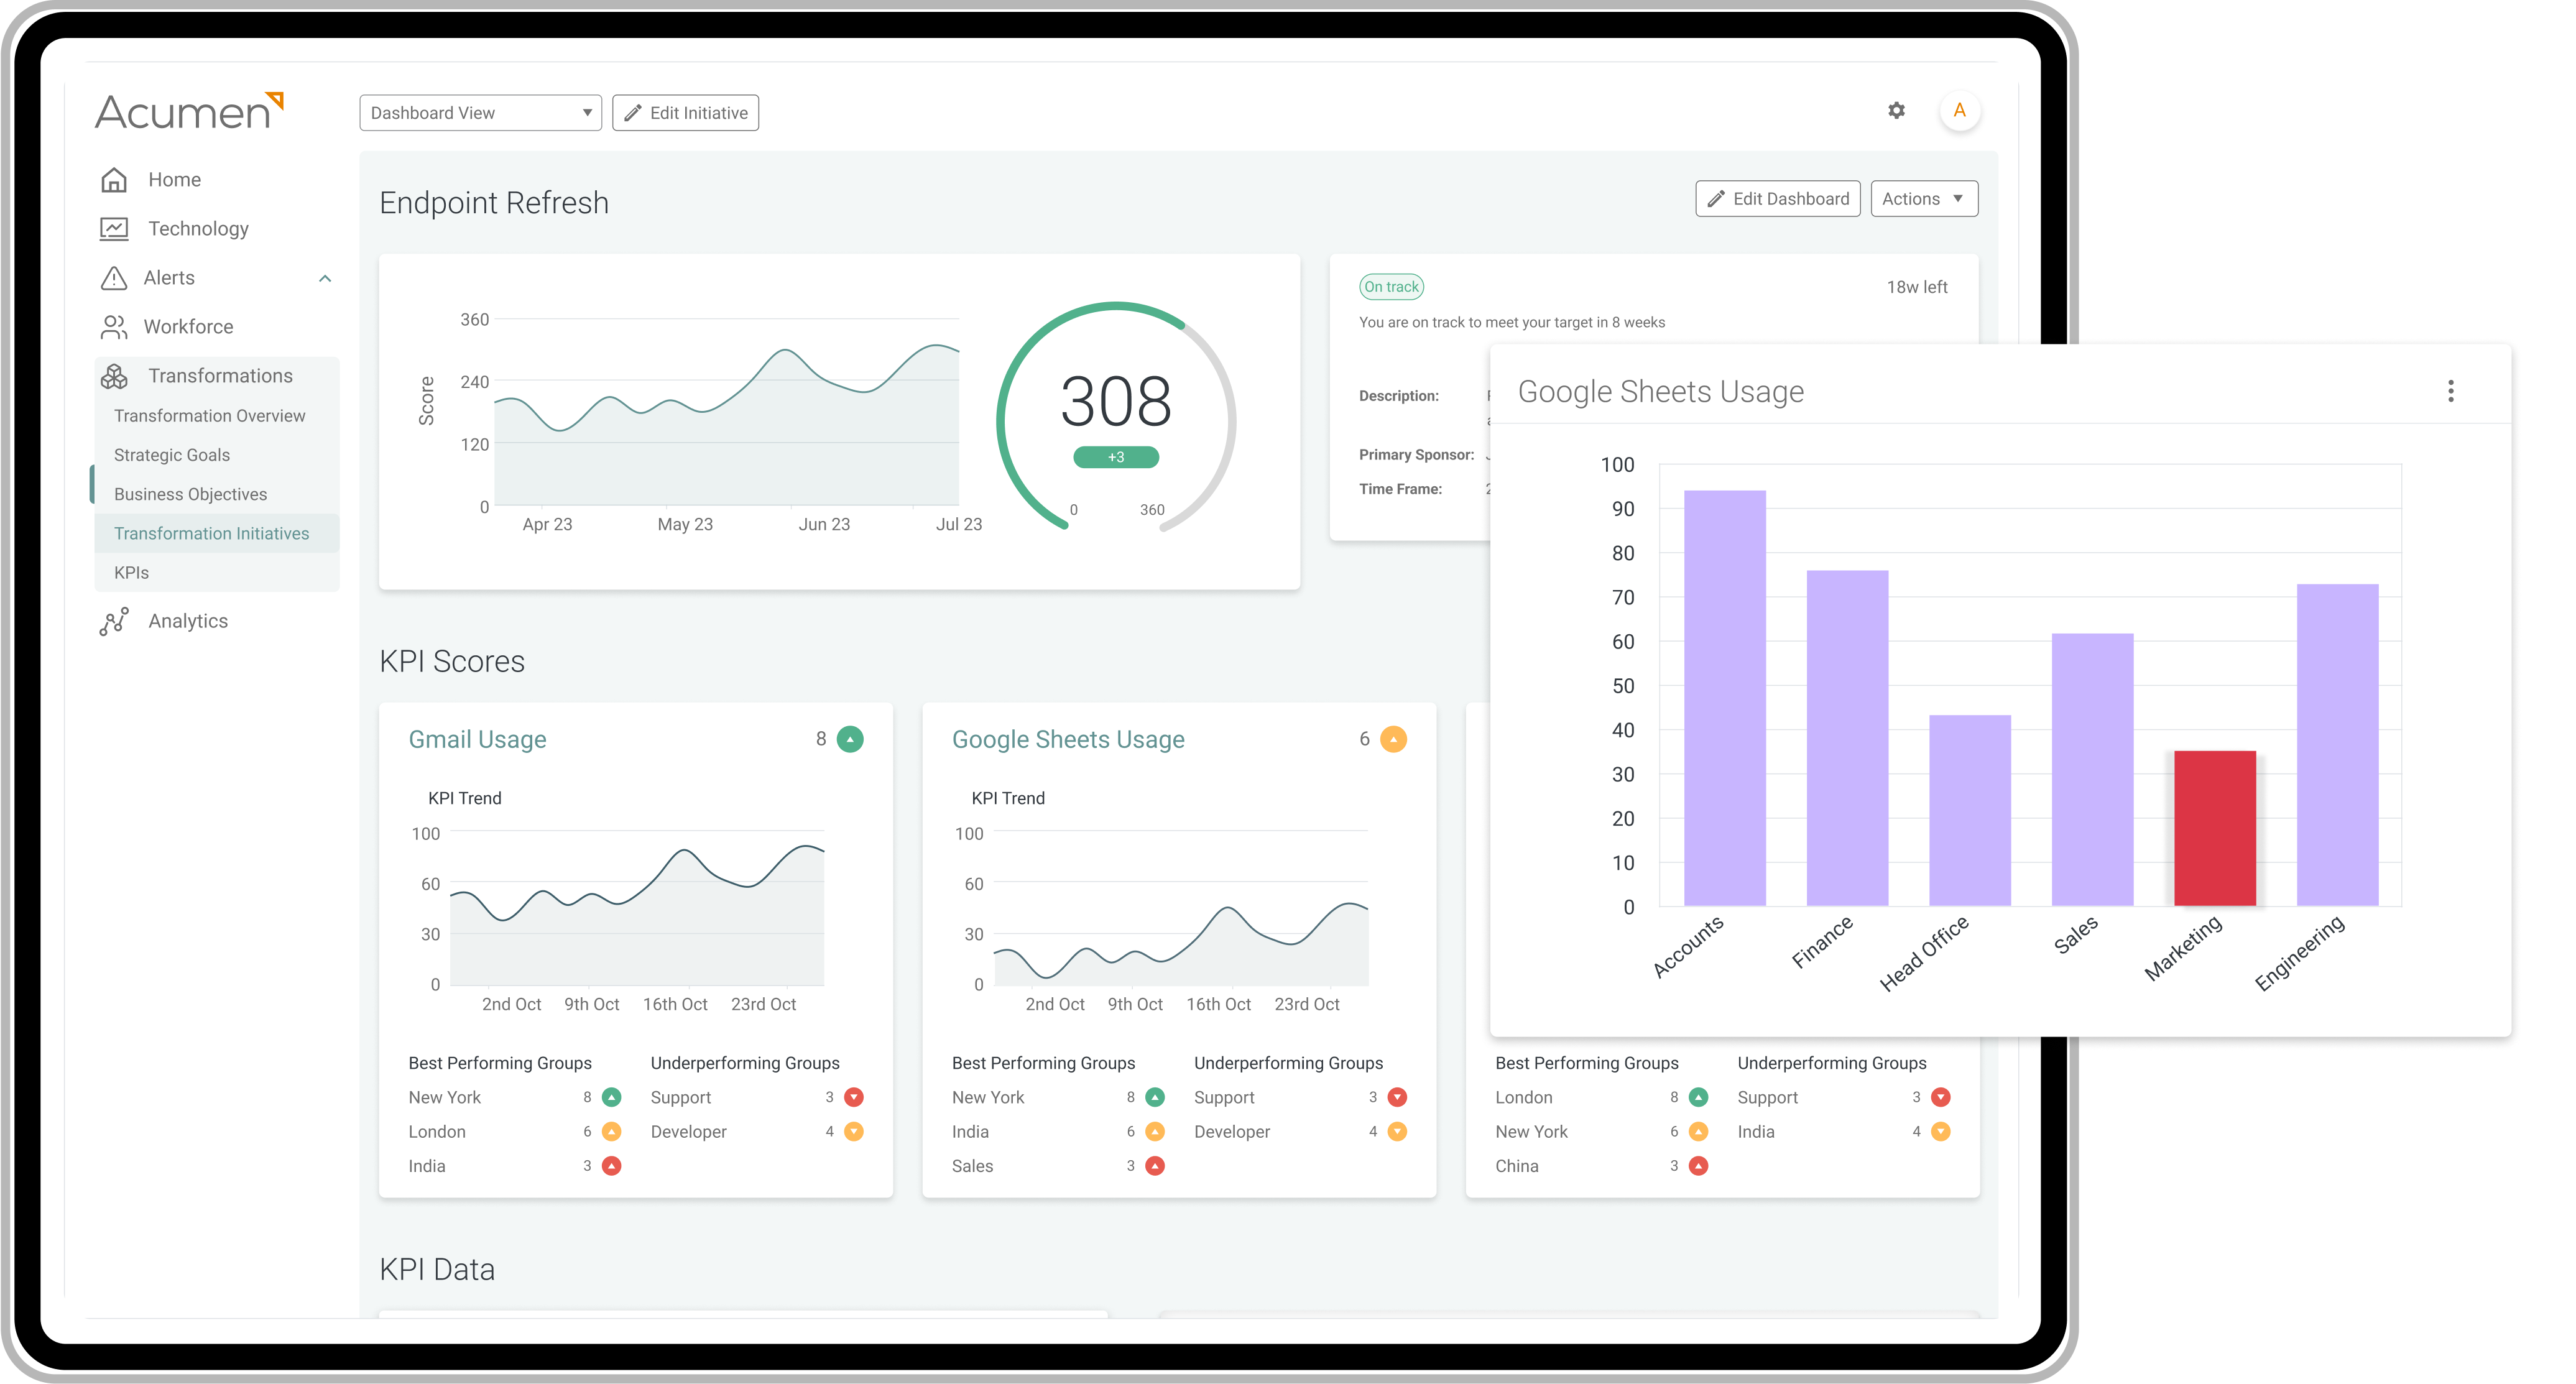Viewport: 2576px width, 1384px height.
Task: Open the Dashboard View dropdown
Action: coord(480,112)
